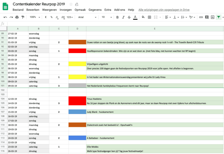Open the Bestand menu

[18, 10]
